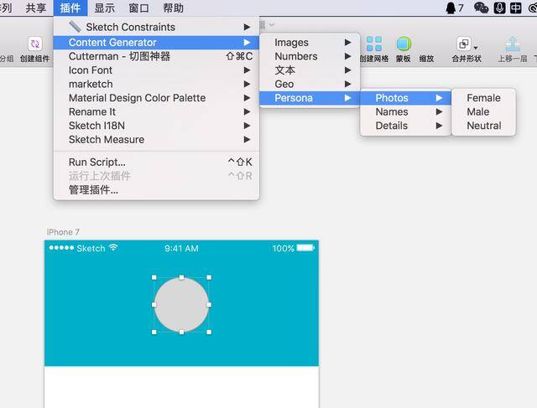
Task: Click the Mask (蒙板) toolbar icon
Action: coord(404,44)
